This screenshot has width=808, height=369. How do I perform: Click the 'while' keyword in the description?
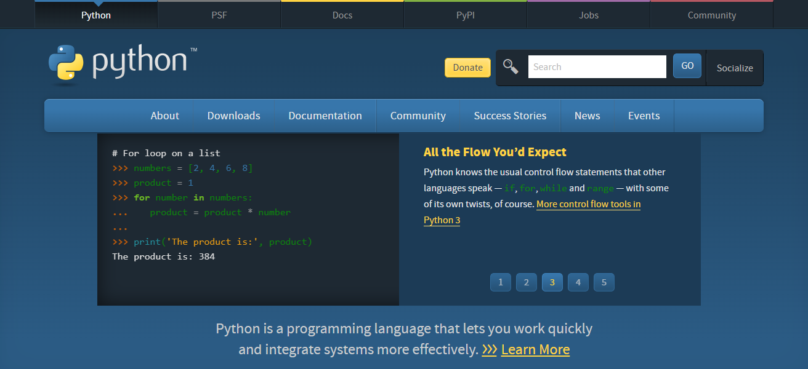553,188
